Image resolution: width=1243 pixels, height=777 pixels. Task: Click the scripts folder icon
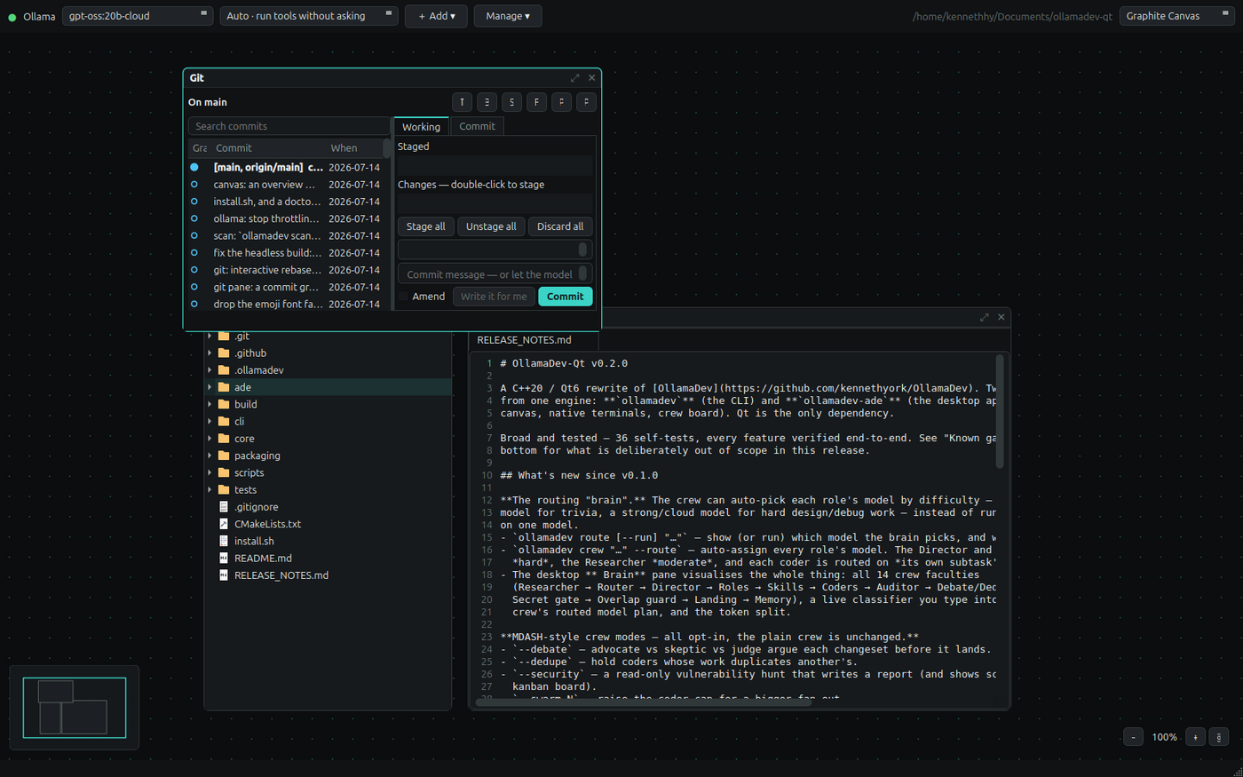[224, 472]
